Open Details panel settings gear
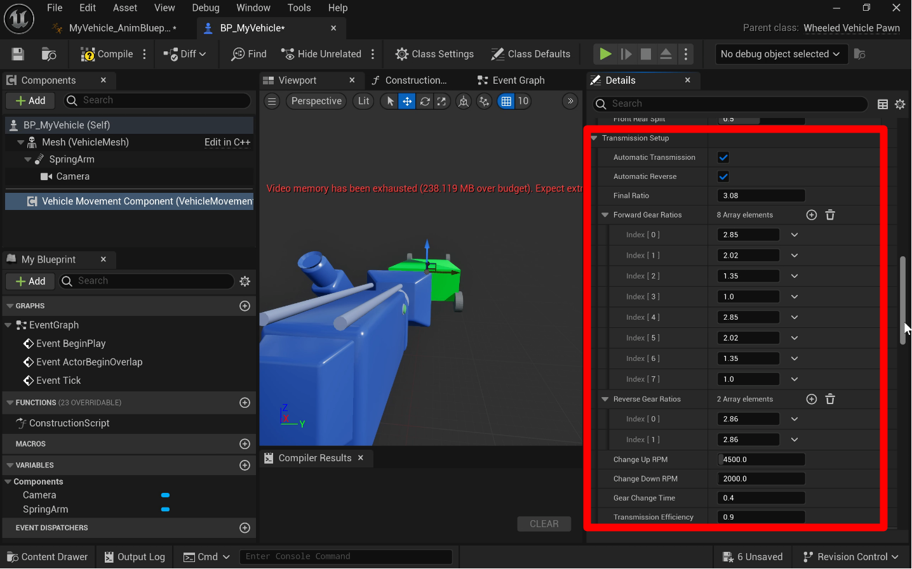Image resolution: width=912 pixels, height=569 pixels. [900, 104]
